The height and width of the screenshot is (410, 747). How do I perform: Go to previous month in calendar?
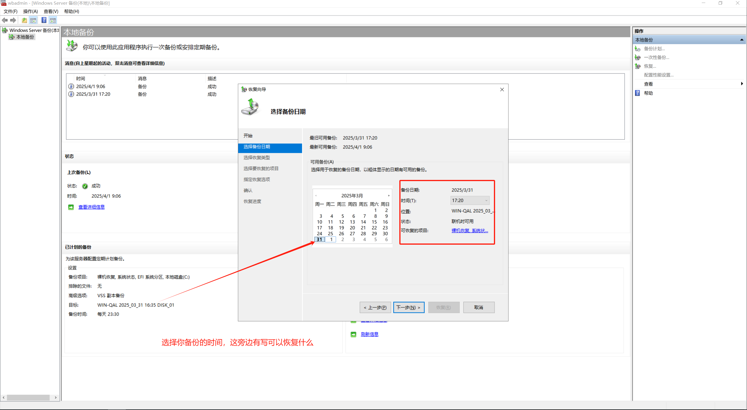(x=316, y=196)
